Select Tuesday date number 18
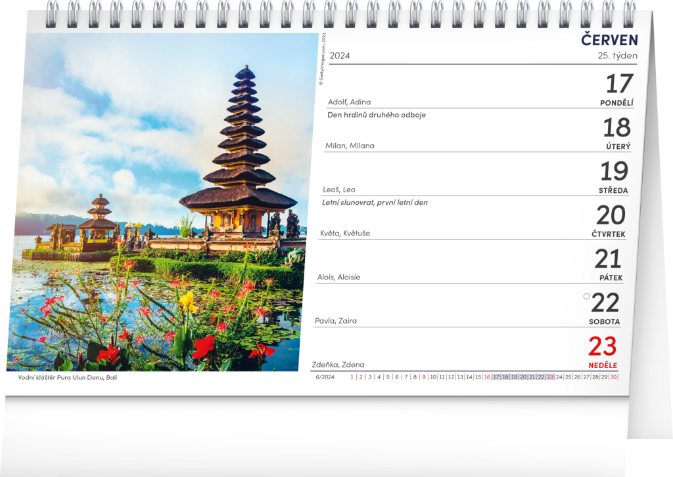This screenshot has width=673, height=477. [x=616, y=128]
